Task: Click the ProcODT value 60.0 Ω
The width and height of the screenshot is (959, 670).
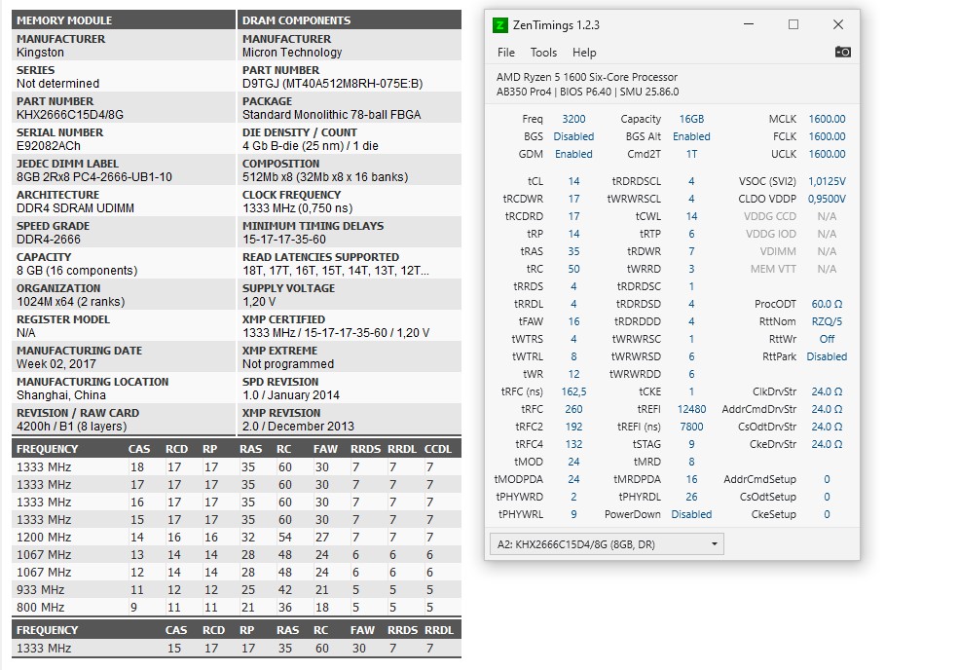Action: [827, 304]
